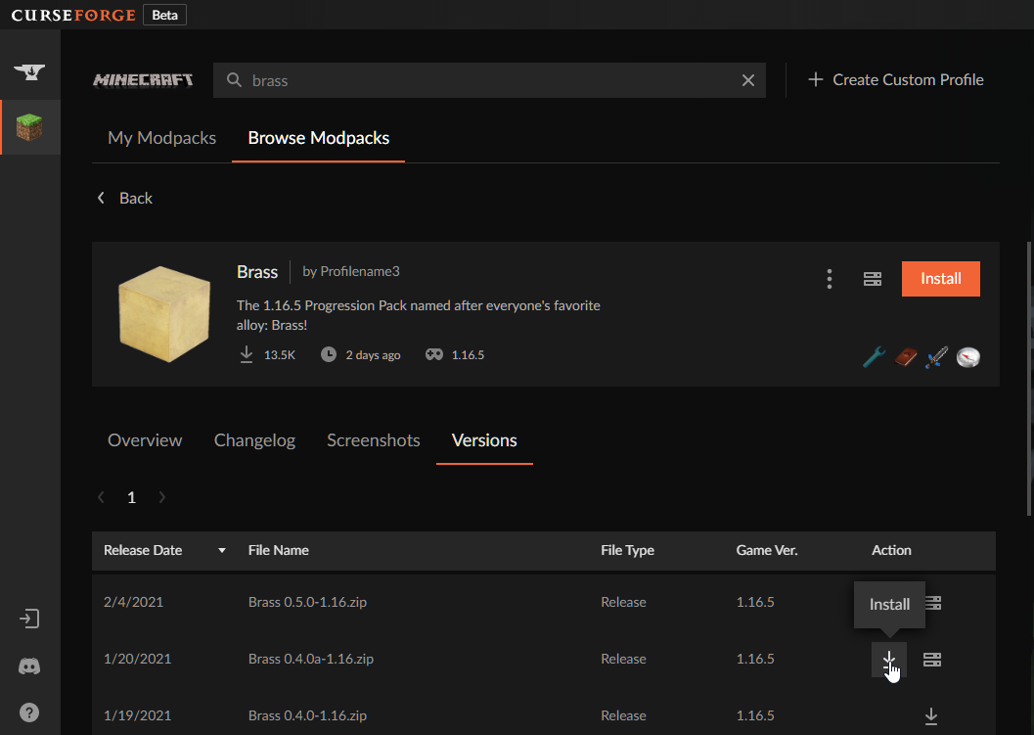
Task: Clear the search field with X
Action: [x=747, y=80]
